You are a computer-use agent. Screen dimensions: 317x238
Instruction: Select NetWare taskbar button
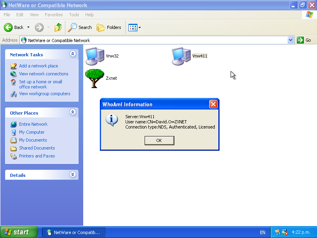pyautogui.click(x=74, y=232)
